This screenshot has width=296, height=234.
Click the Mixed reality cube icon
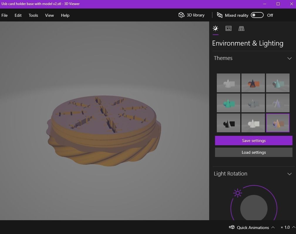[219, 15]
